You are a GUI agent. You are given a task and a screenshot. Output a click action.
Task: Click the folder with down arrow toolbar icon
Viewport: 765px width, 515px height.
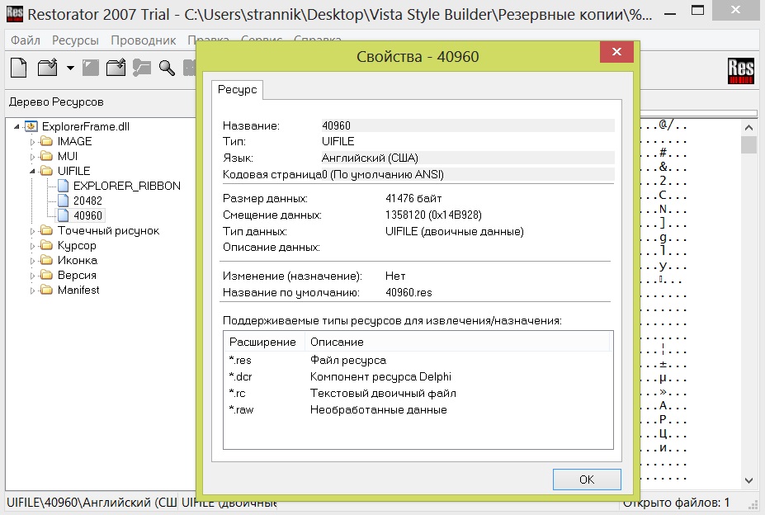tap(116, 68)
